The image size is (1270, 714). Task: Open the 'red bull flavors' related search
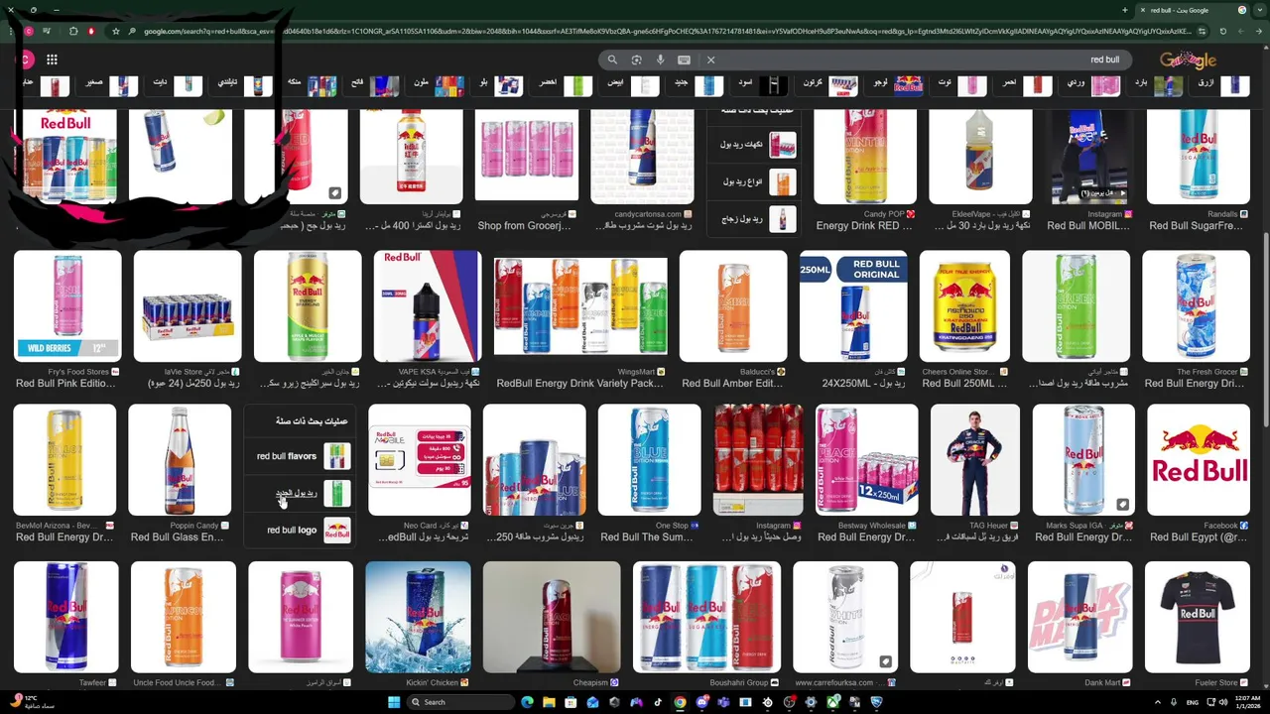(302, 456)
